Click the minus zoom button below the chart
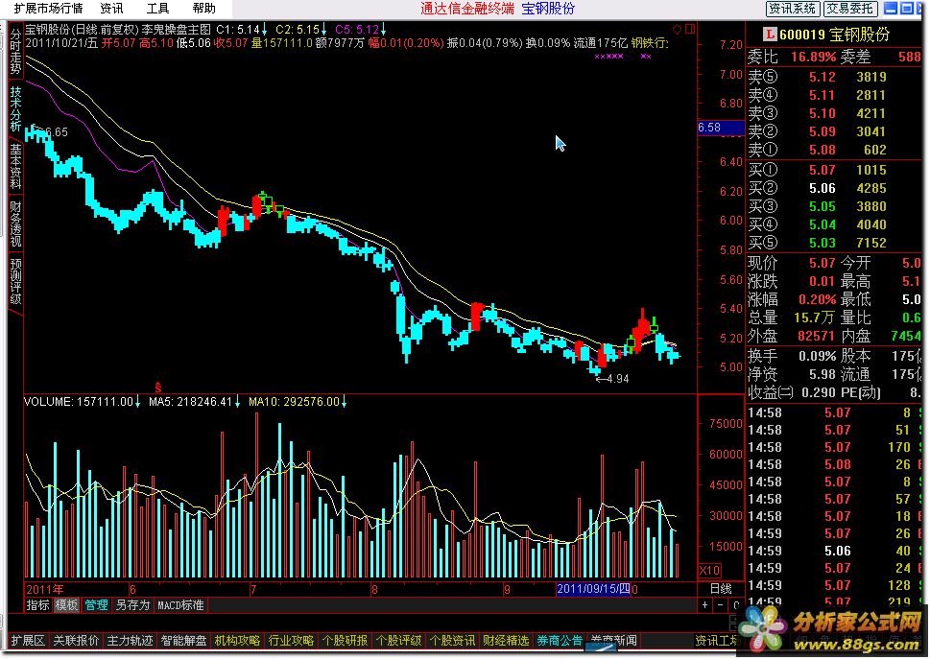The height and width of the screenshot is (659, 930). tap(720, 605)
